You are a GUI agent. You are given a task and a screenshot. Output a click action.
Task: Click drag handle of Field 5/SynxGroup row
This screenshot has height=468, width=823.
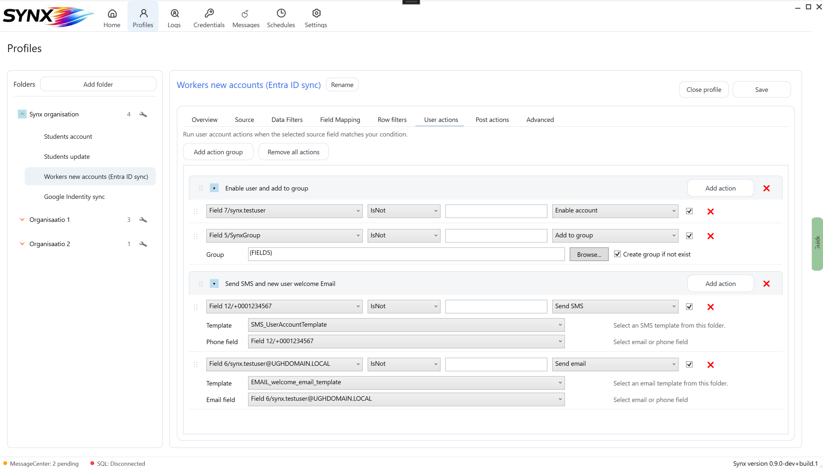click(x=196, y=236)
